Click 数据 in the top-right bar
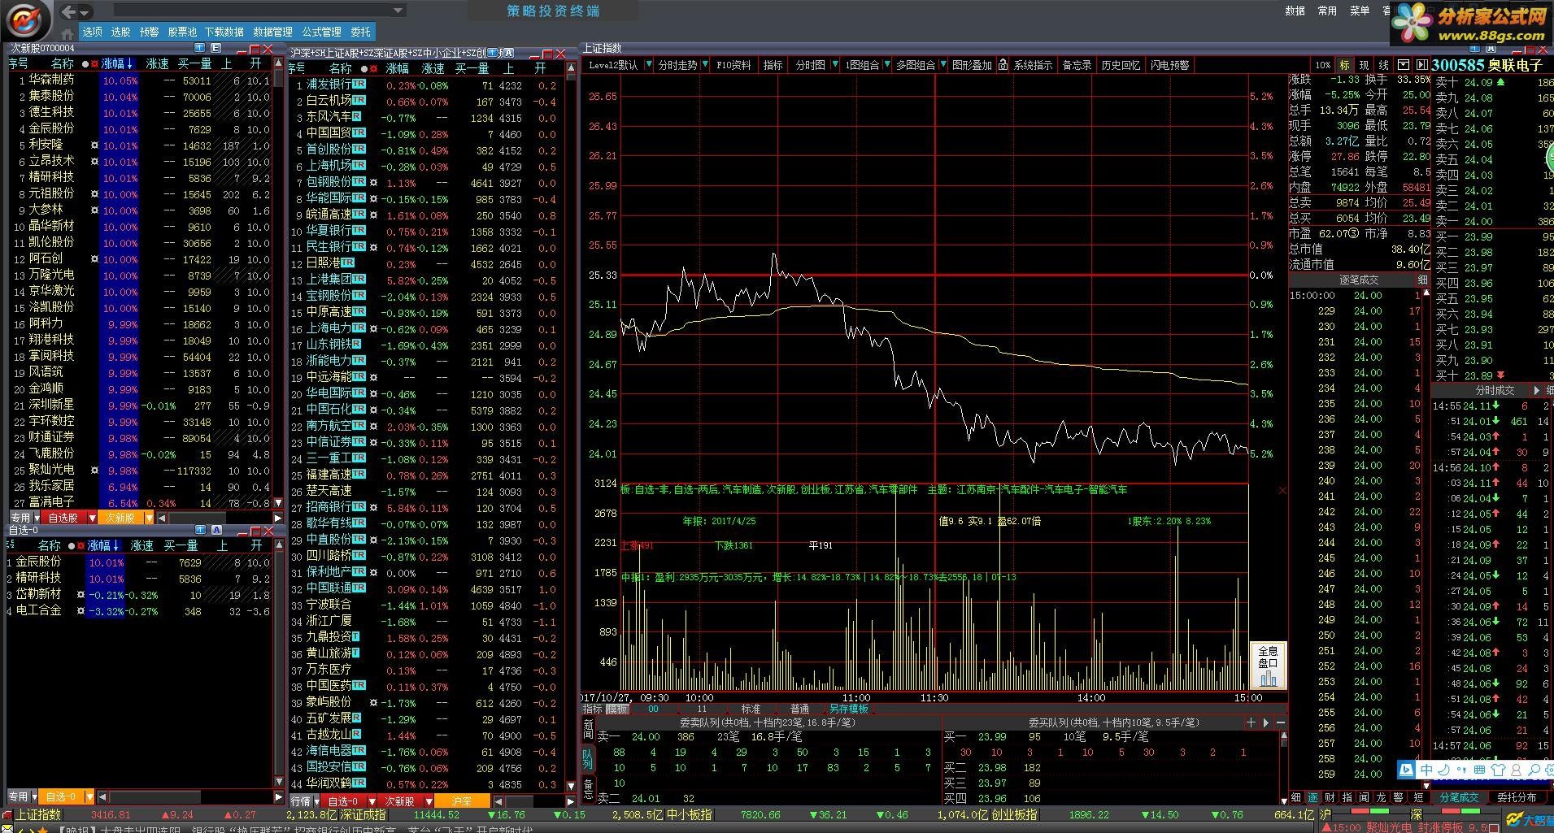The width and height of the screenshot is (1554, 833). click(x=1295, y=11)
